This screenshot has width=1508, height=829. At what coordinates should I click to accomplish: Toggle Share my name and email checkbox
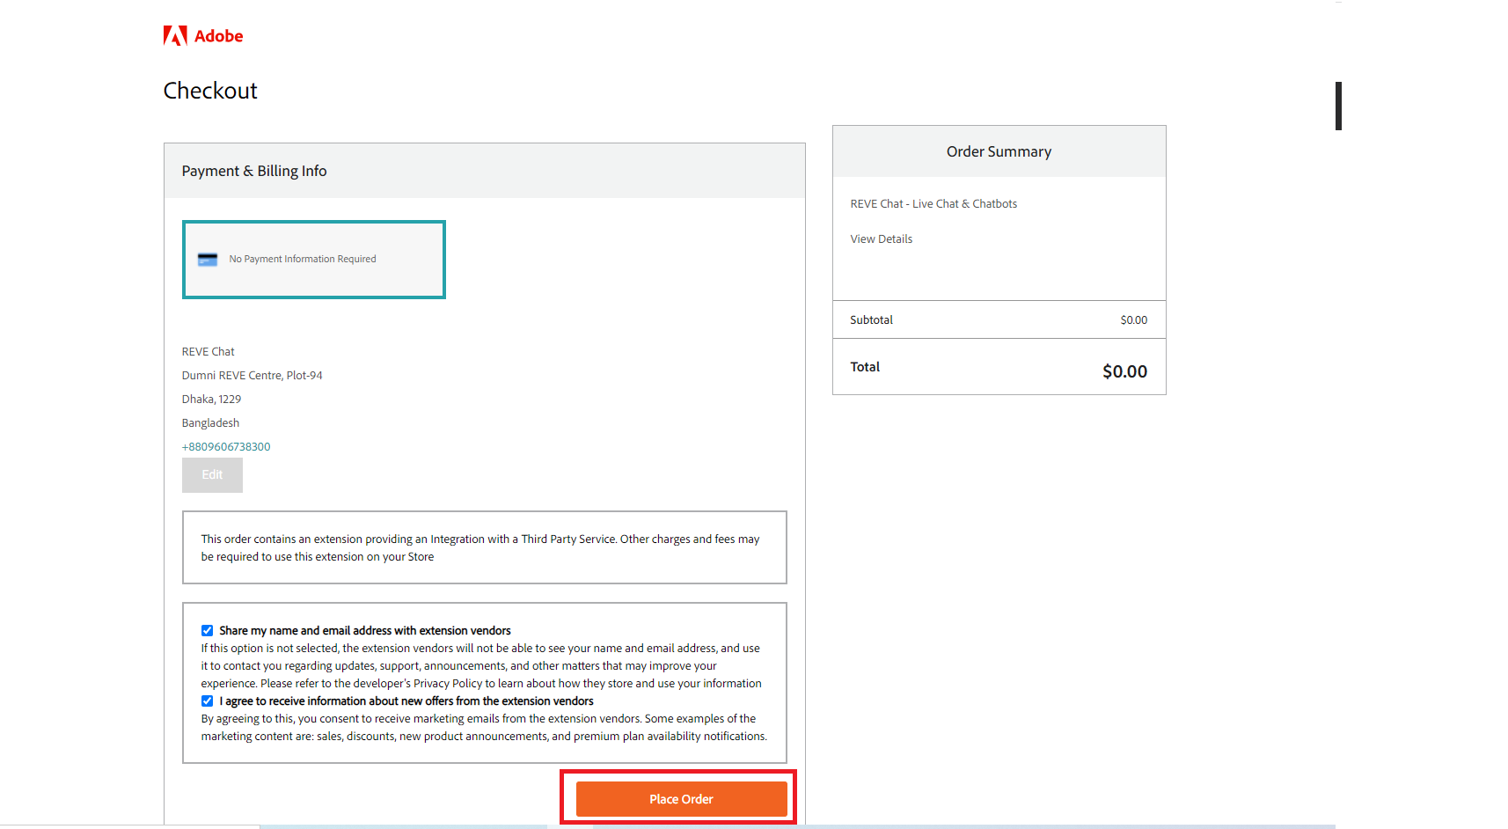pyautogui.click(x=207, y=631)
